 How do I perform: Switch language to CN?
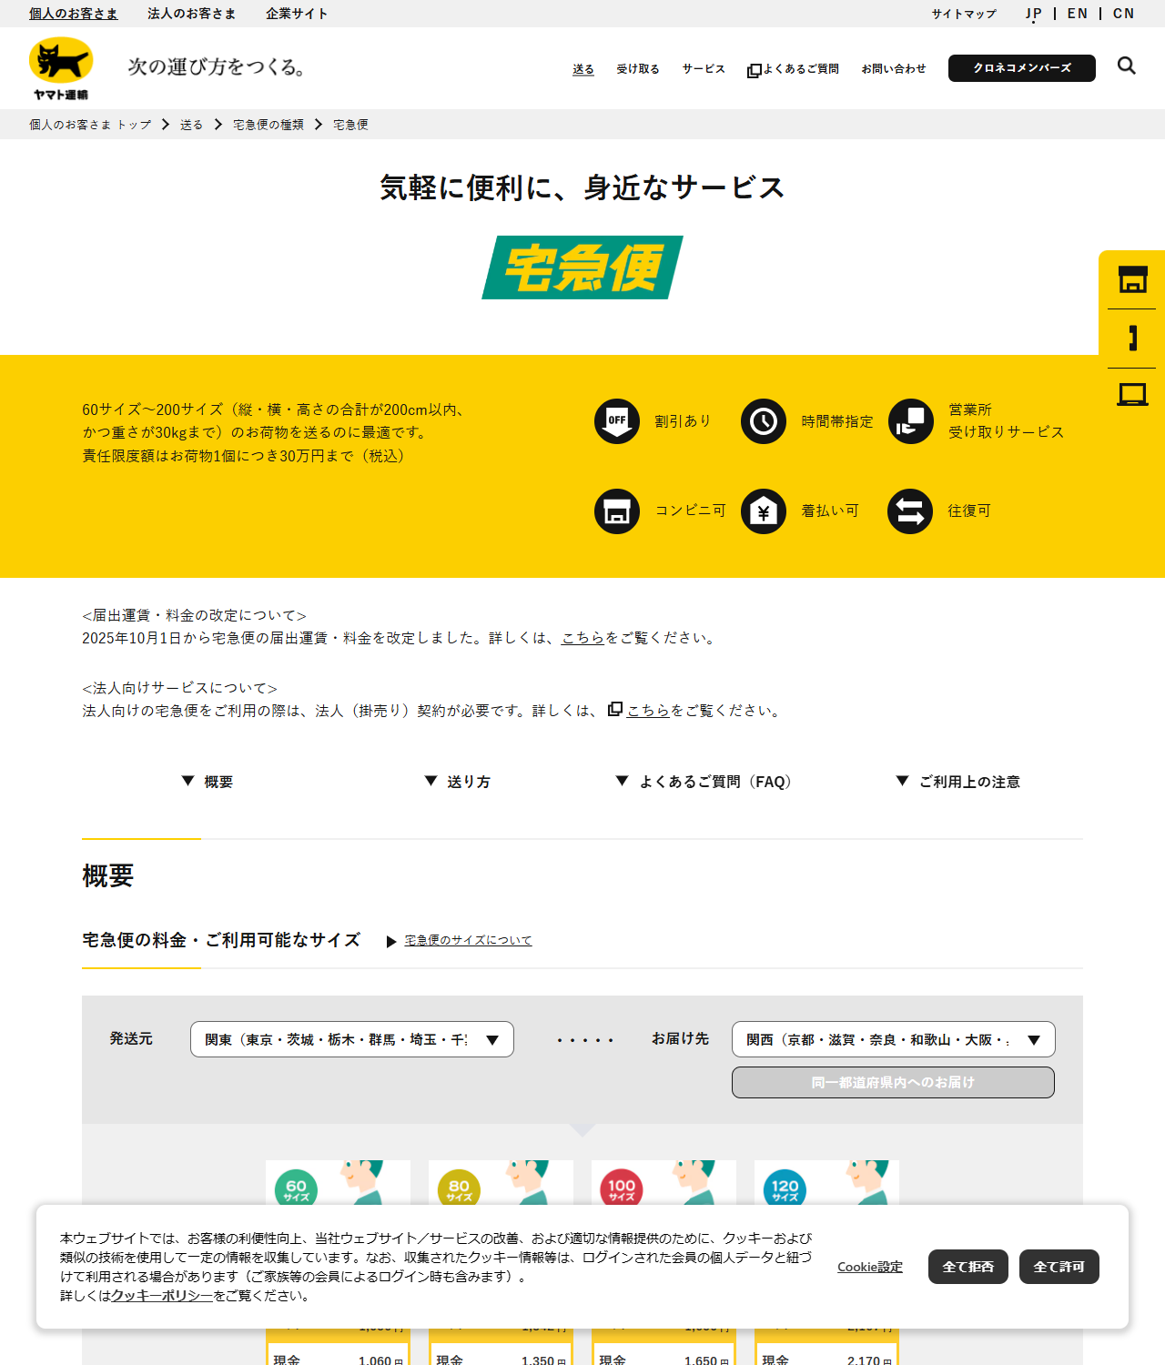pyautogui.click(x=1124, y=14)
